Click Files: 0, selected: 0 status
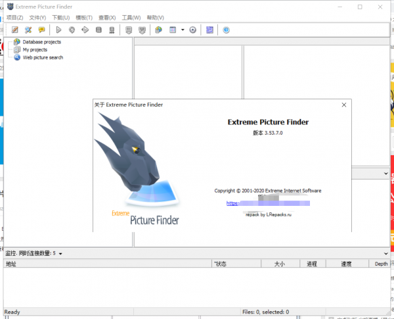 (265, 312)
